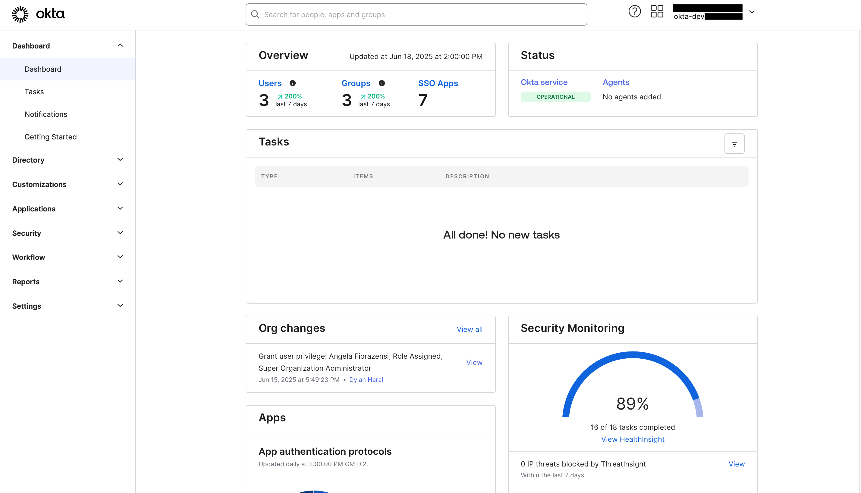861x493 pixels.
Task: View IP threats blocked by ThreatInsight
Action: pos(736,464)
